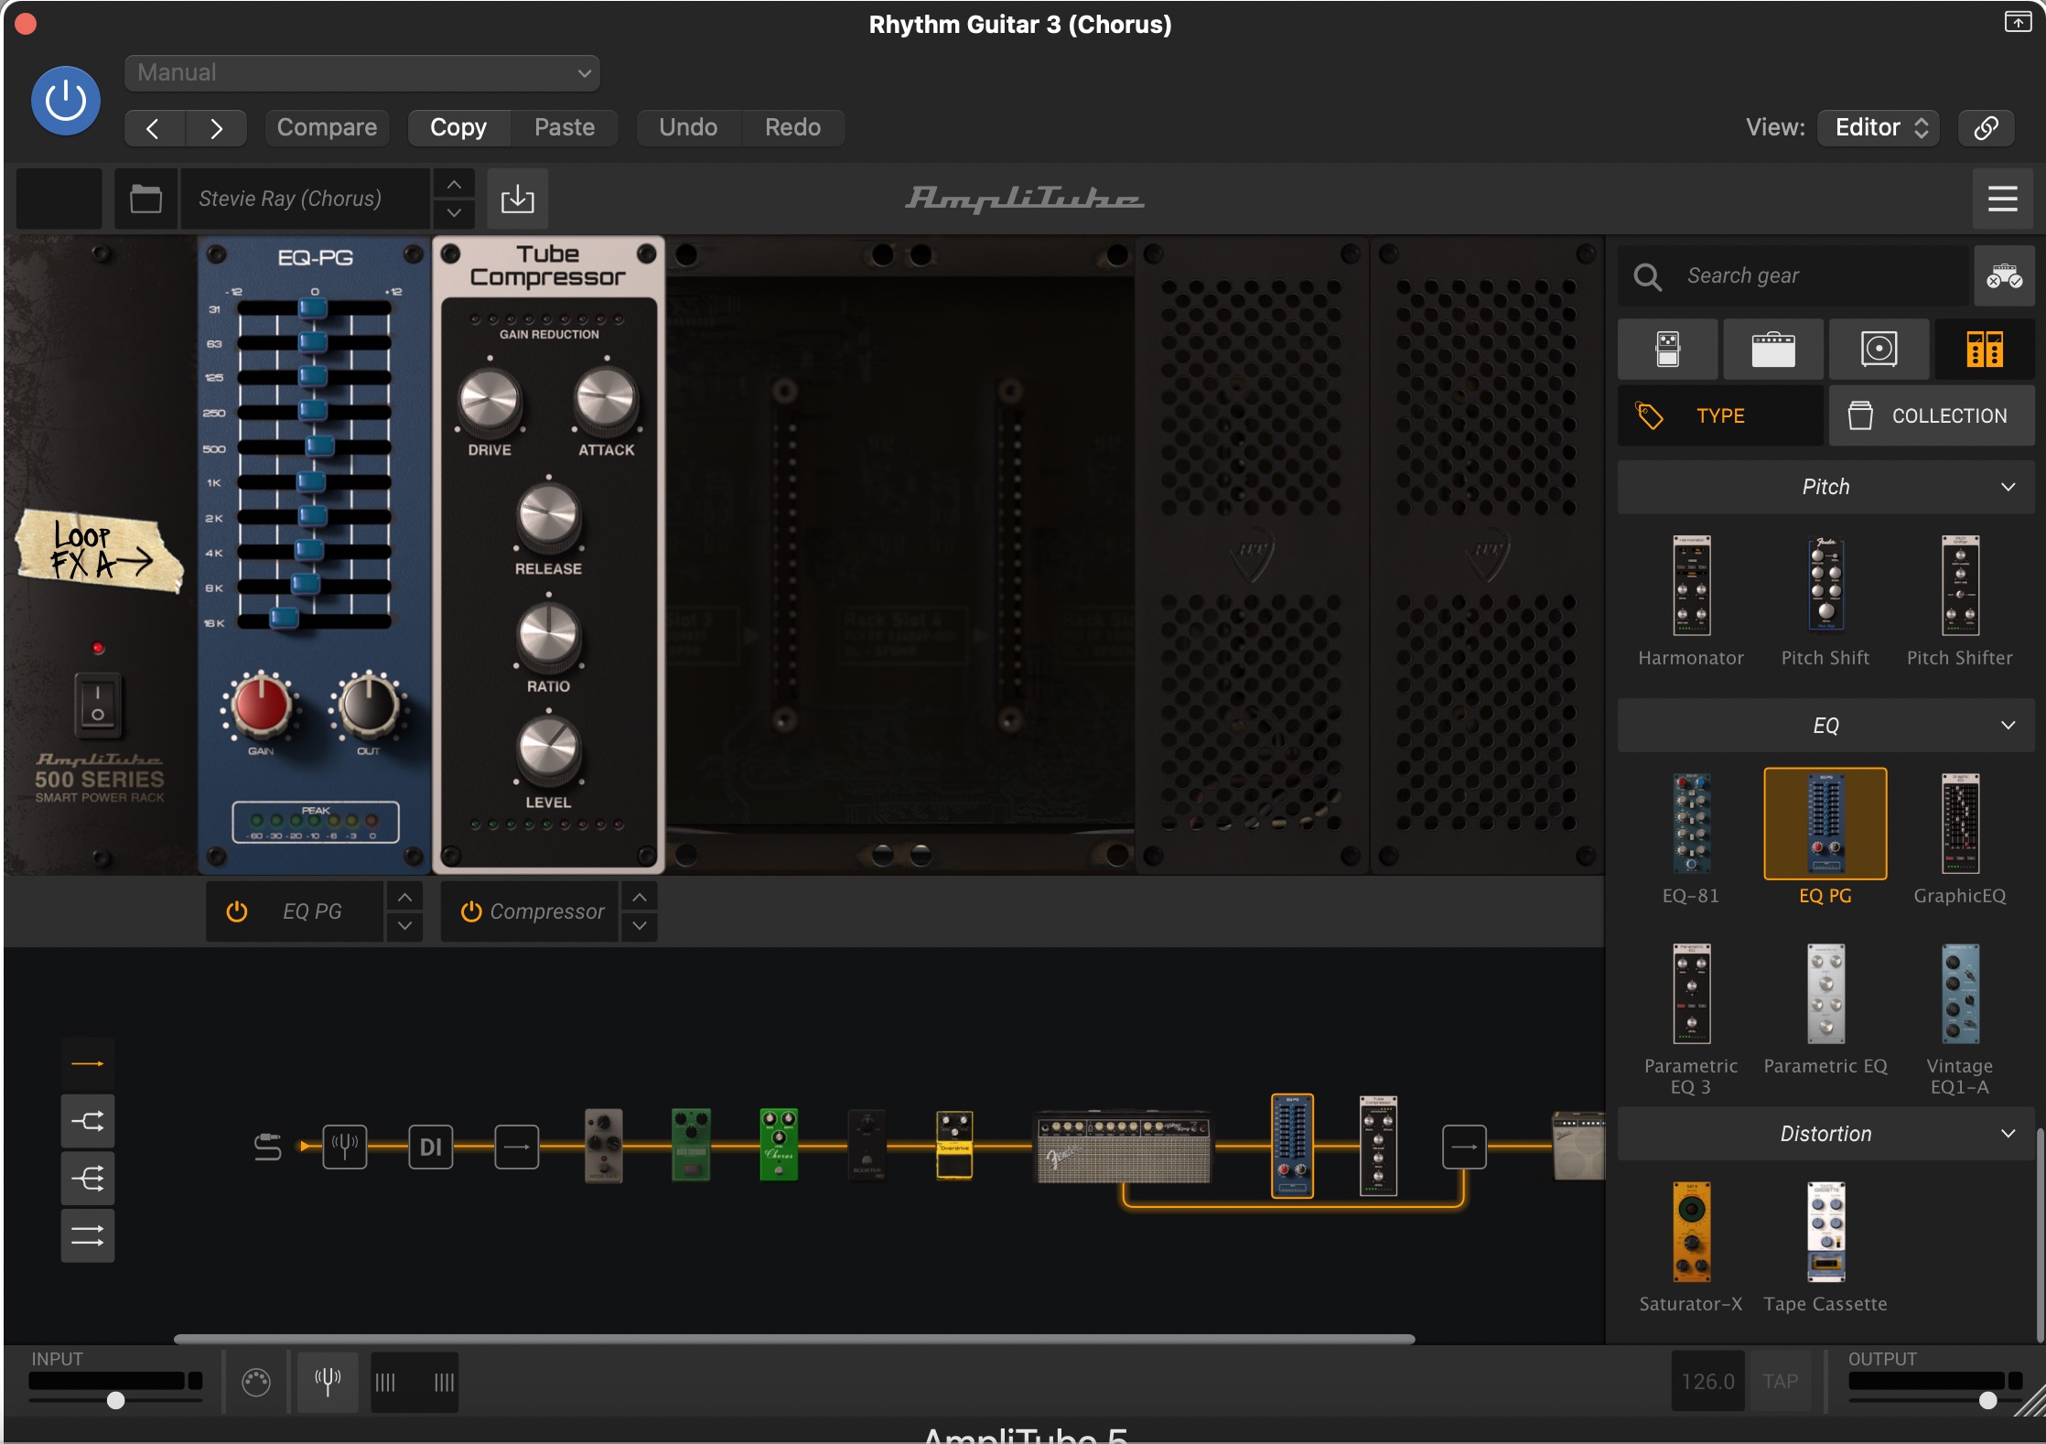2046x1444 pixels.
Task: Select the yellow Overdrive pedal in chain
Action: click(953, 1146)
